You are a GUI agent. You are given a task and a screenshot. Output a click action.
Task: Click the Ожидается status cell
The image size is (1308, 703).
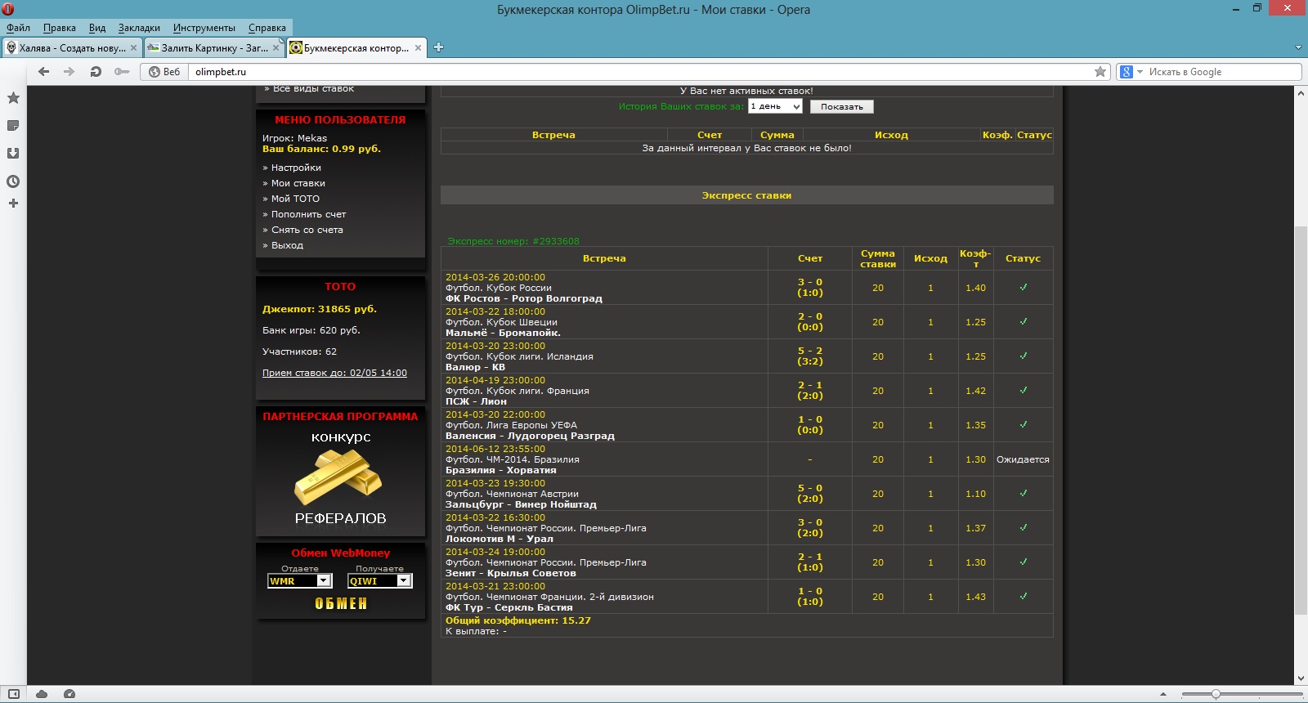[x=1023, y=459]
